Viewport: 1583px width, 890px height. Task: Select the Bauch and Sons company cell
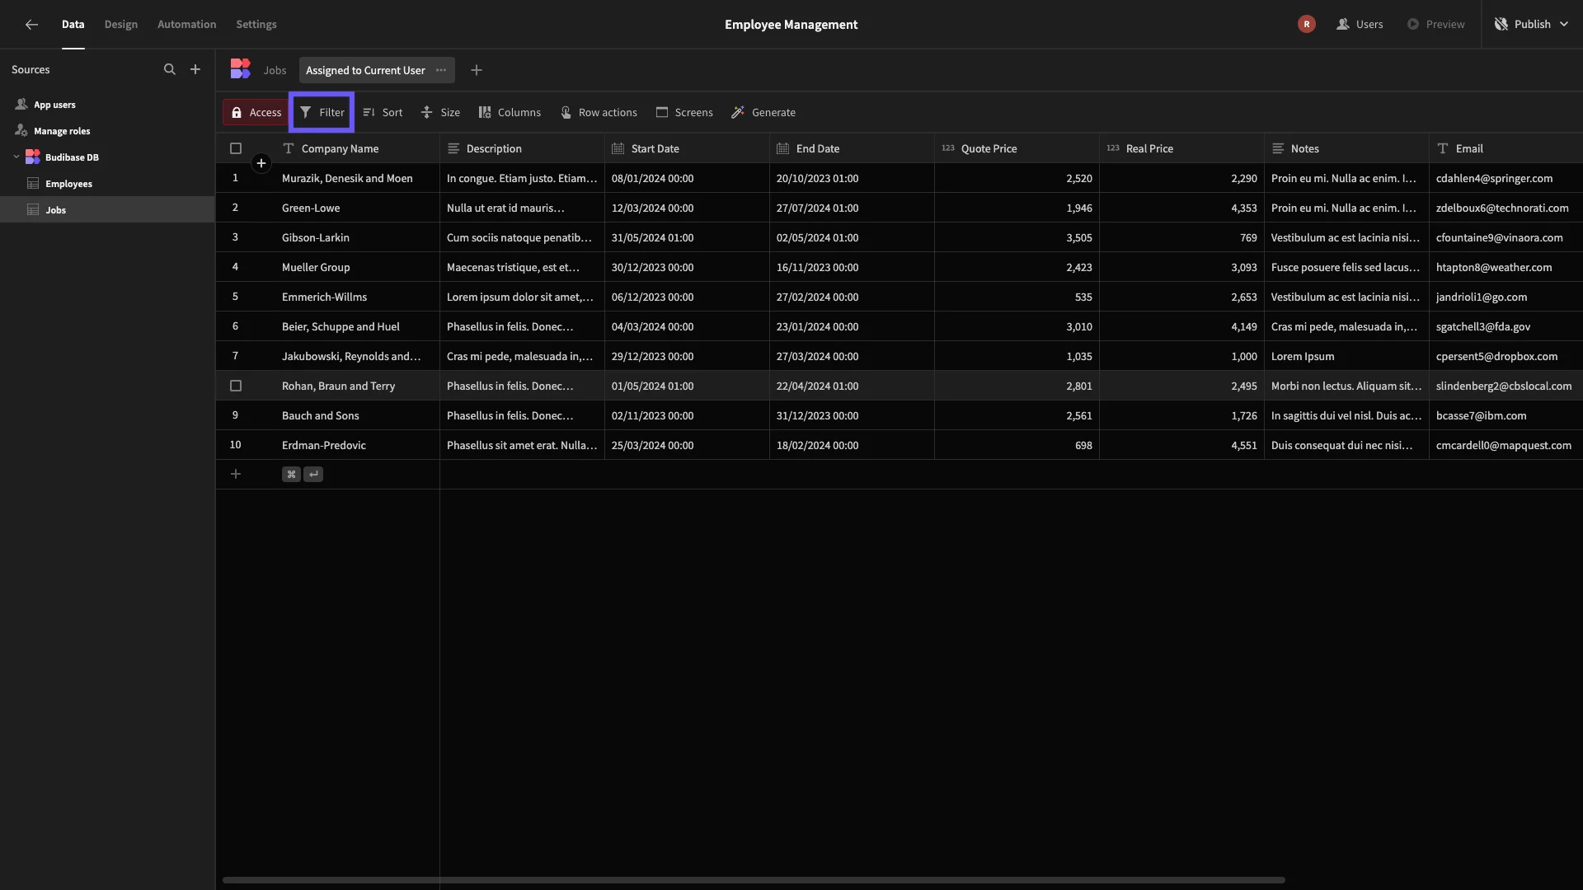click(x=357, y=415)
